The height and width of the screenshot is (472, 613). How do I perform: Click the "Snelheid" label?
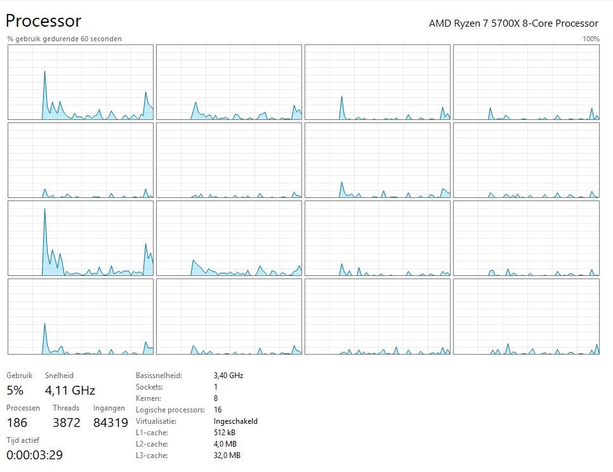click(59, 376)
